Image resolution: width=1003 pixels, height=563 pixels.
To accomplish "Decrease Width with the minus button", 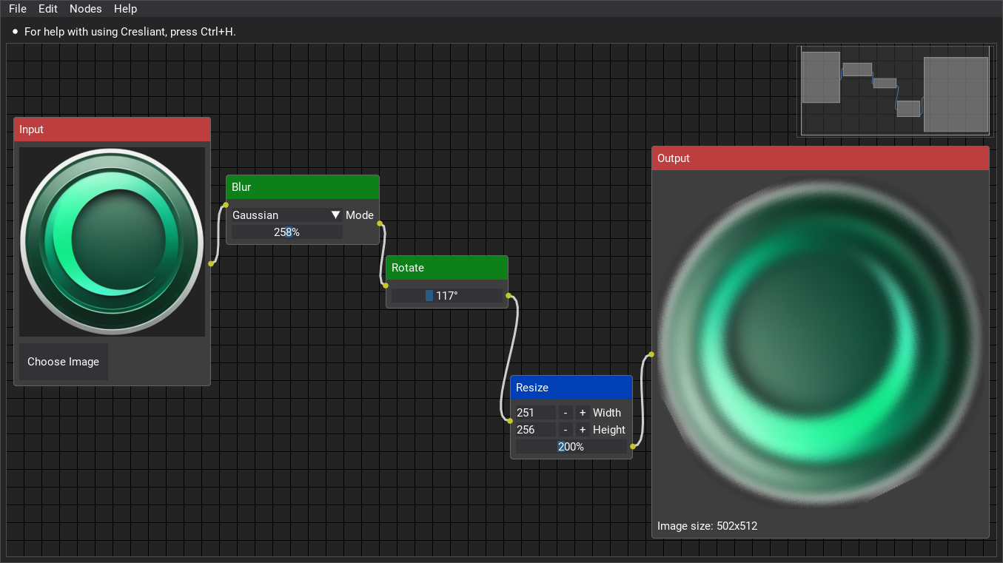I will 566,413.
